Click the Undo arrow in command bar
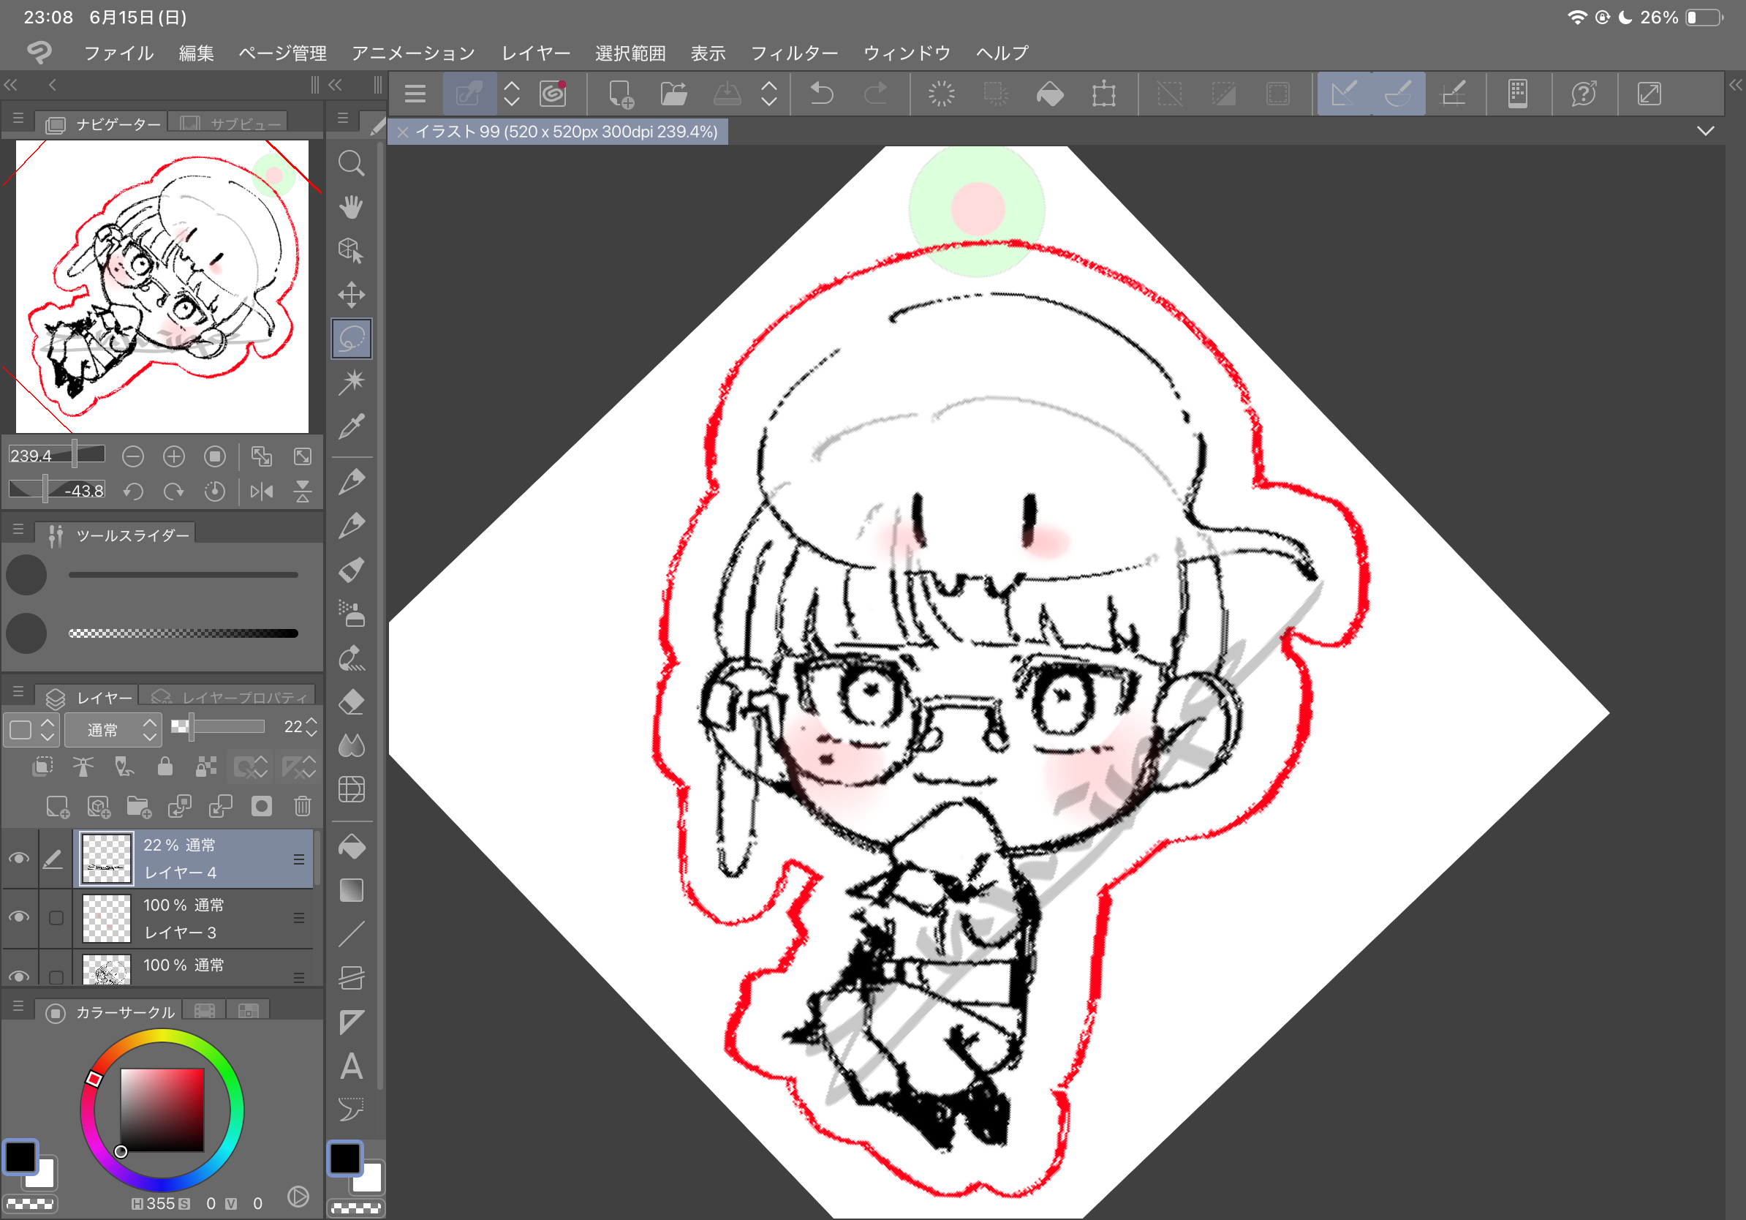Viewport: 1746px width, 1220px height. [x=821, y=94]
